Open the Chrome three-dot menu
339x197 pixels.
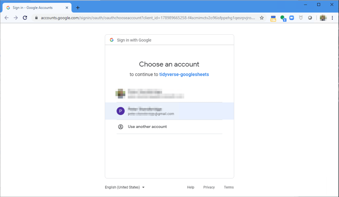coord(332,18)
